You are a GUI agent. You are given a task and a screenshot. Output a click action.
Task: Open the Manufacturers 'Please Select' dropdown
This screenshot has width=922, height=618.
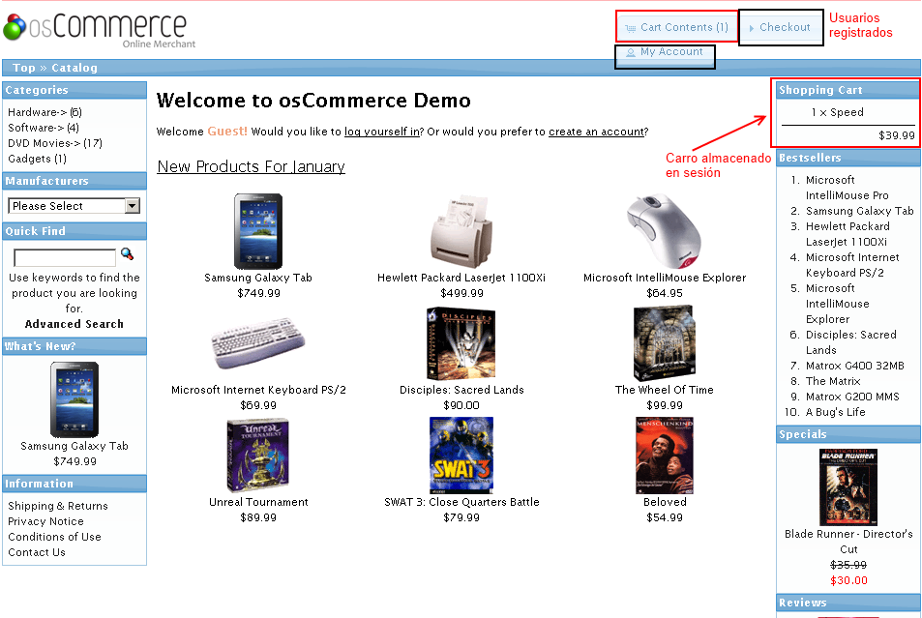pyautogui.click(x=74, y=206)
